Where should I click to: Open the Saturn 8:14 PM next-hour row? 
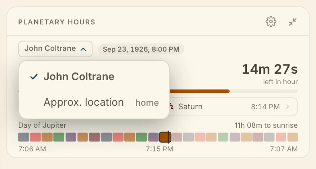(233, 107)
